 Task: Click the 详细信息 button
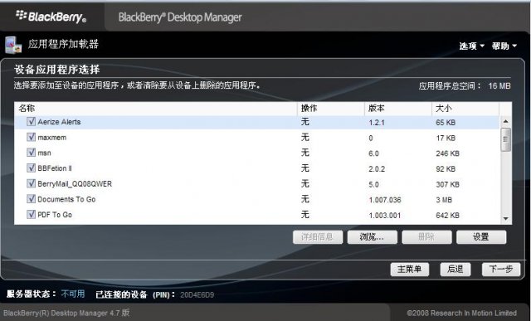coord(318,237)
